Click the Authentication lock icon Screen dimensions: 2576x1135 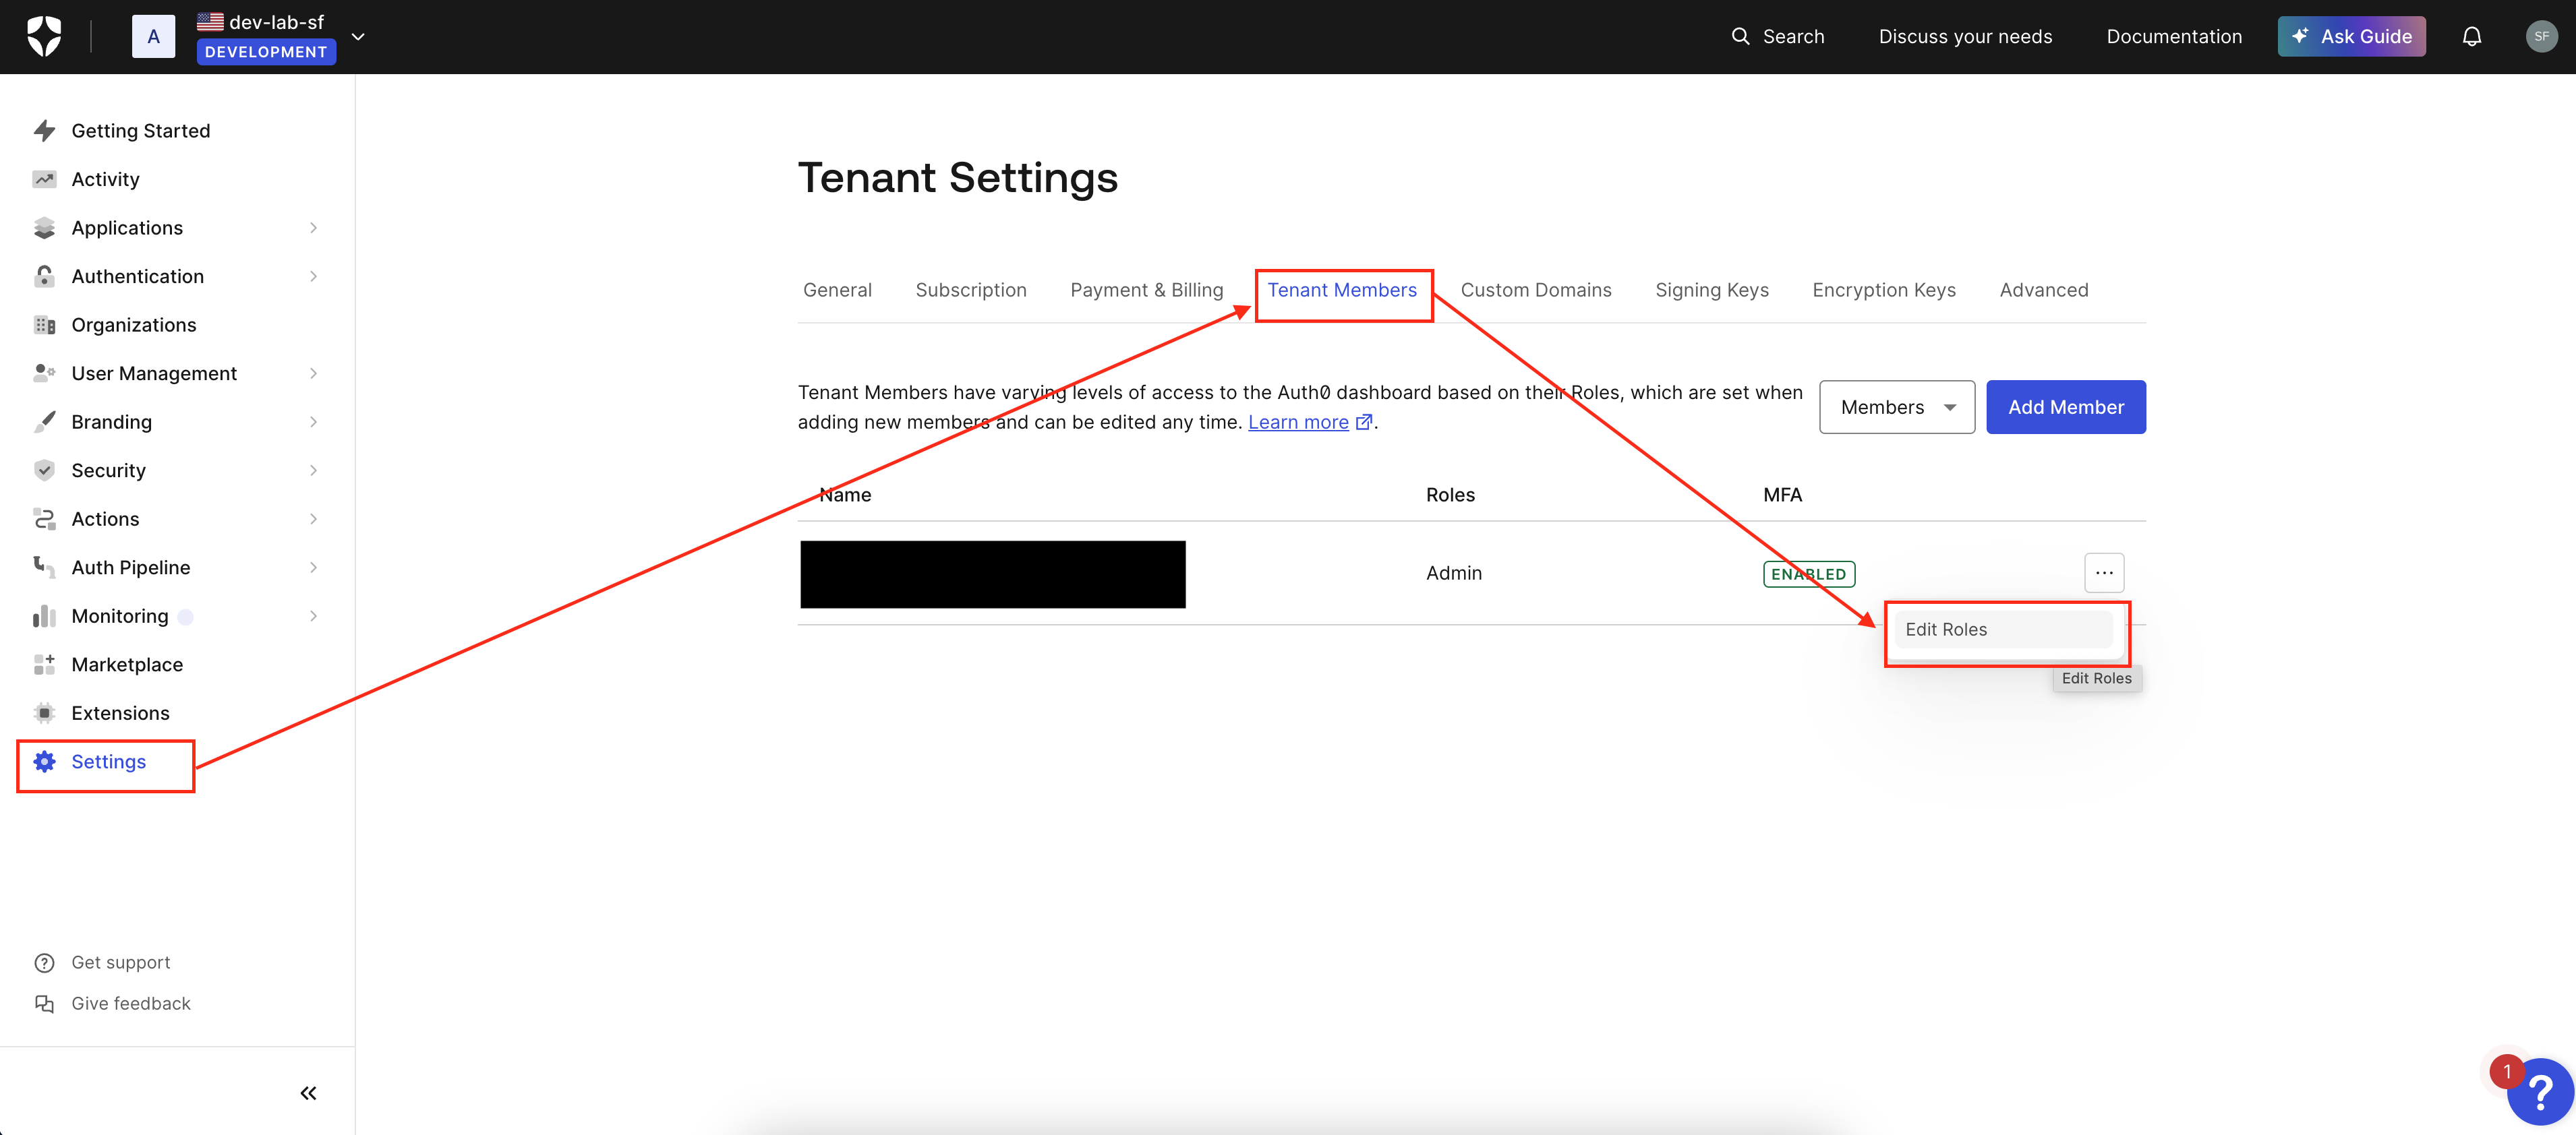tap(44, 276)
